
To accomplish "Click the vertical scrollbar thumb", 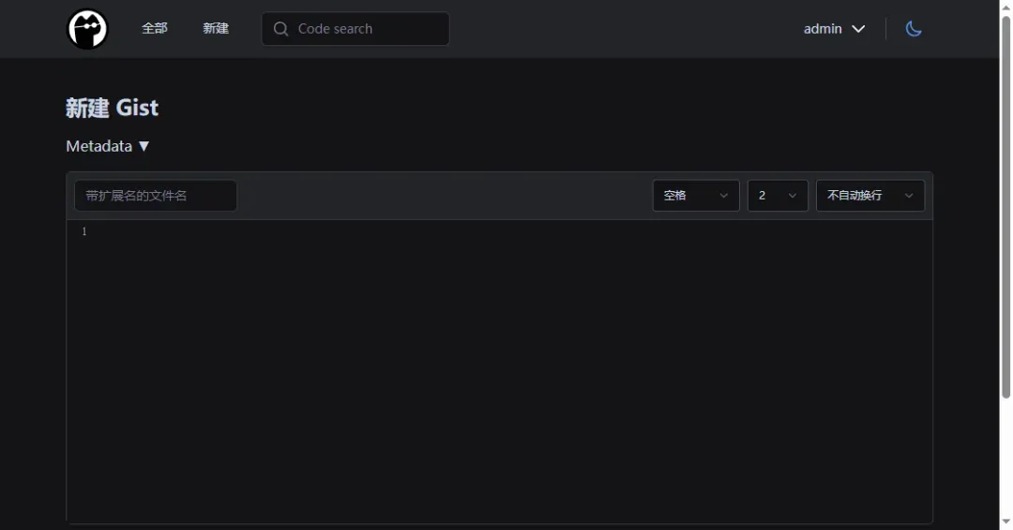I will tap(1005, 206).
